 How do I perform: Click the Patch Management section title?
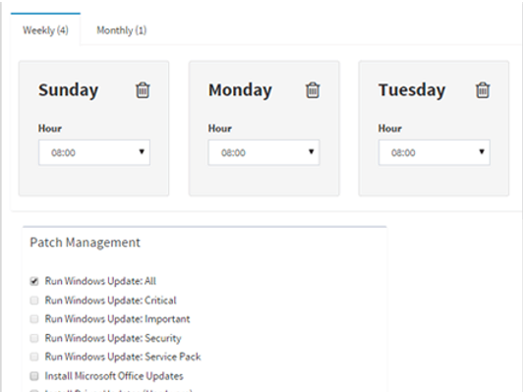click(x=86, y=243)
